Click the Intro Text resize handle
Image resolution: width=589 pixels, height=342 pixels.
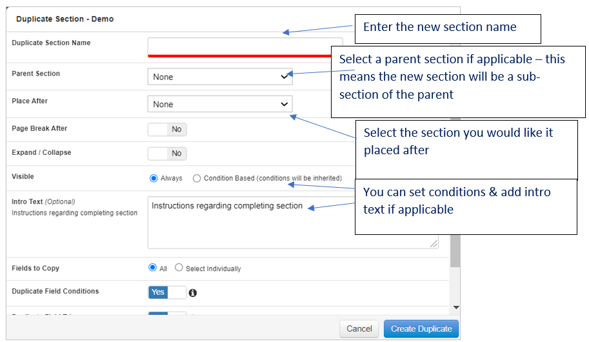[x=434, y=244]
